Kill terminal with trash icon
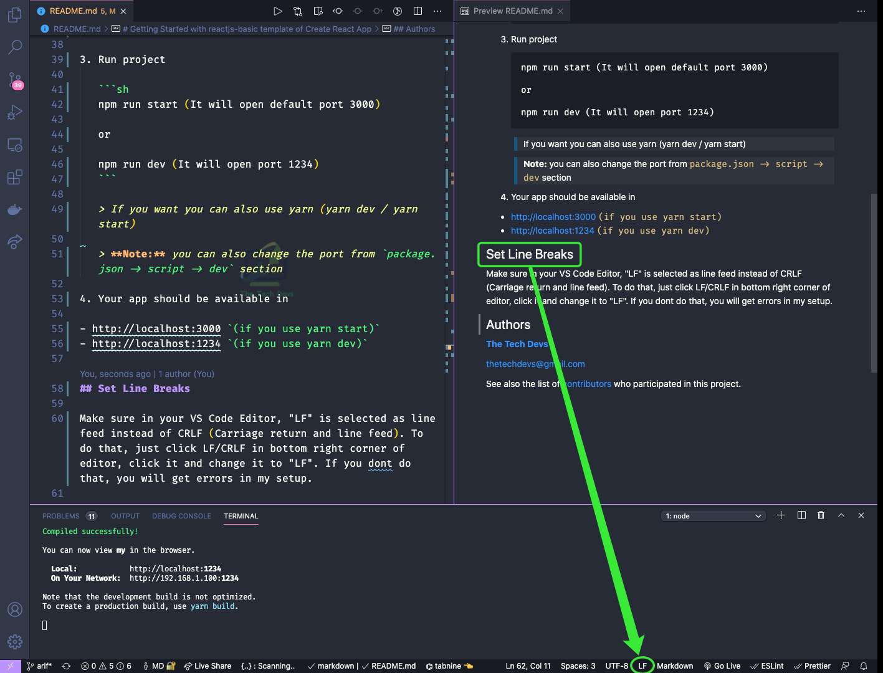883x673 pixels. point(821,515)
